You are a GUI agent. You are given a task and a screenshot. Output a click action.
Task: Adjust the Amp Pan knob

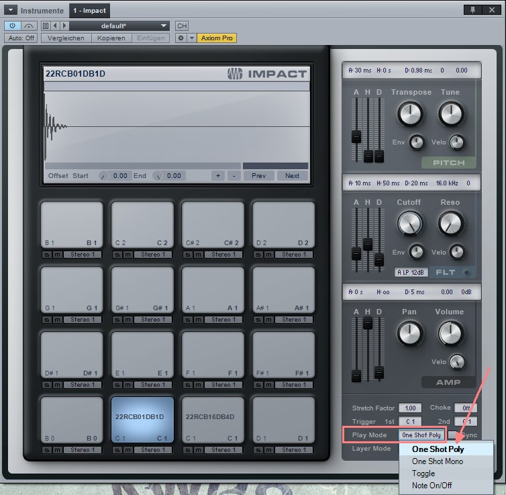pos(410,333)
